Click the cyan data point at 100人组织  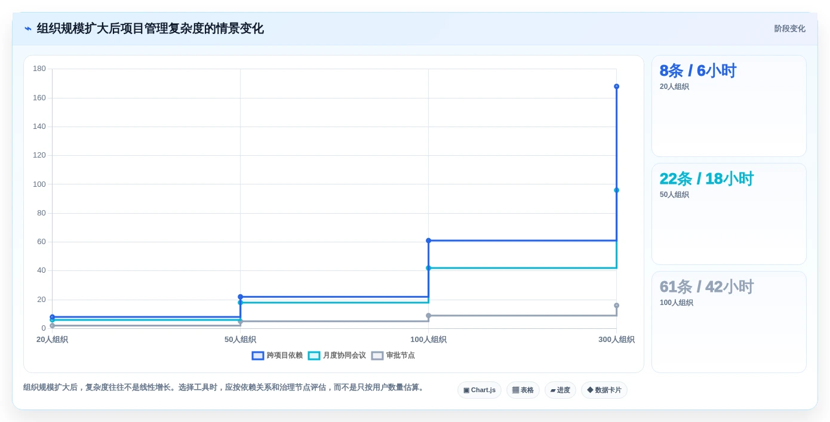[x=428, y=268]
